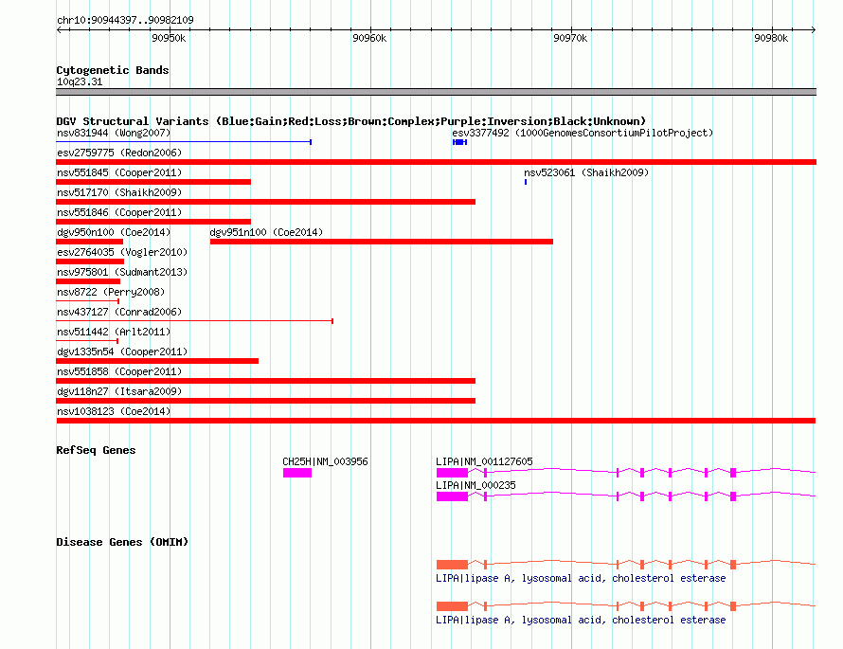Open the second LIPA lipase A OMIM link

pos(581,620)
